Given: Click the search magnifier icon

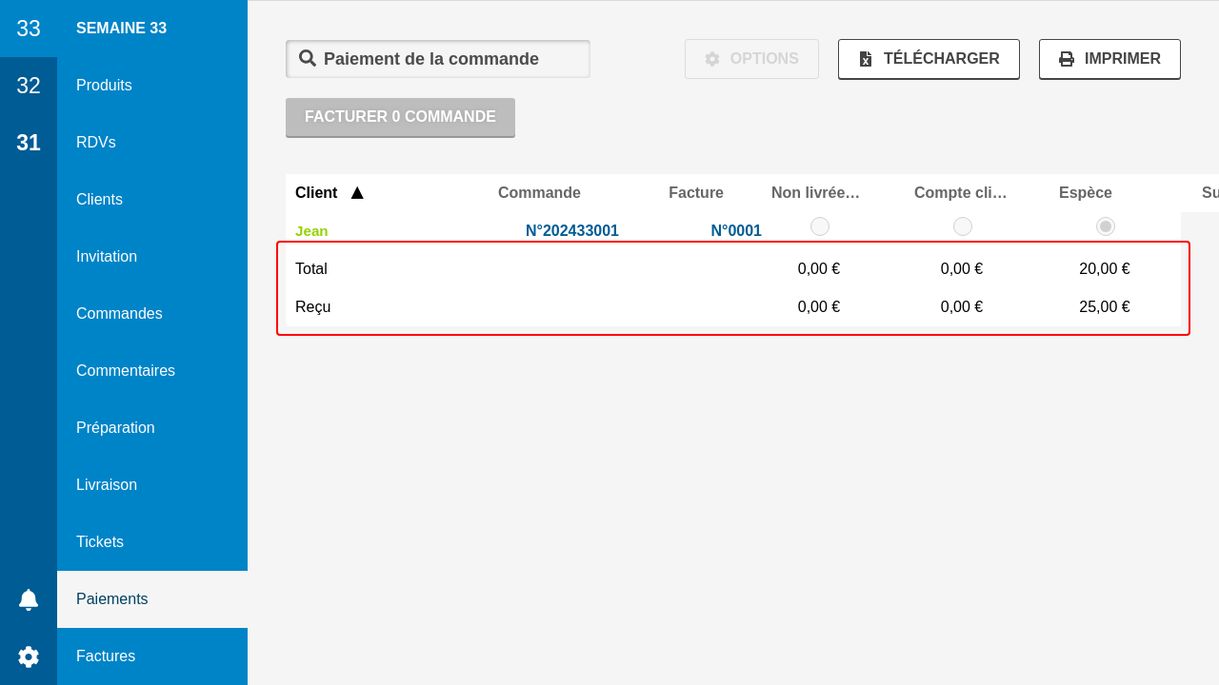Looking at the screenshot, I should [x=308, y=58].
